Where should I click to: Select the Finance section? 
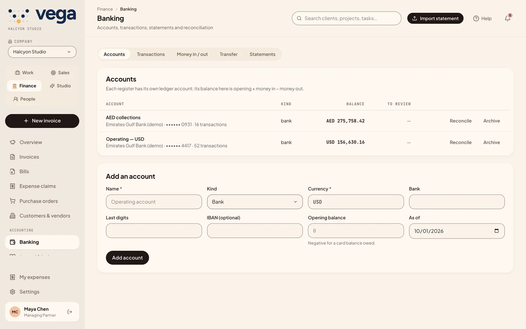24,86
